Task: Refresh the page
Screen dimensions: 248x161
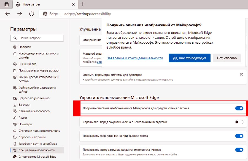Action: (31, 14)
